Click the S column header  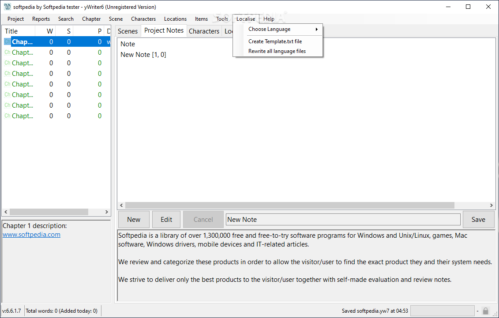[64, 31]
